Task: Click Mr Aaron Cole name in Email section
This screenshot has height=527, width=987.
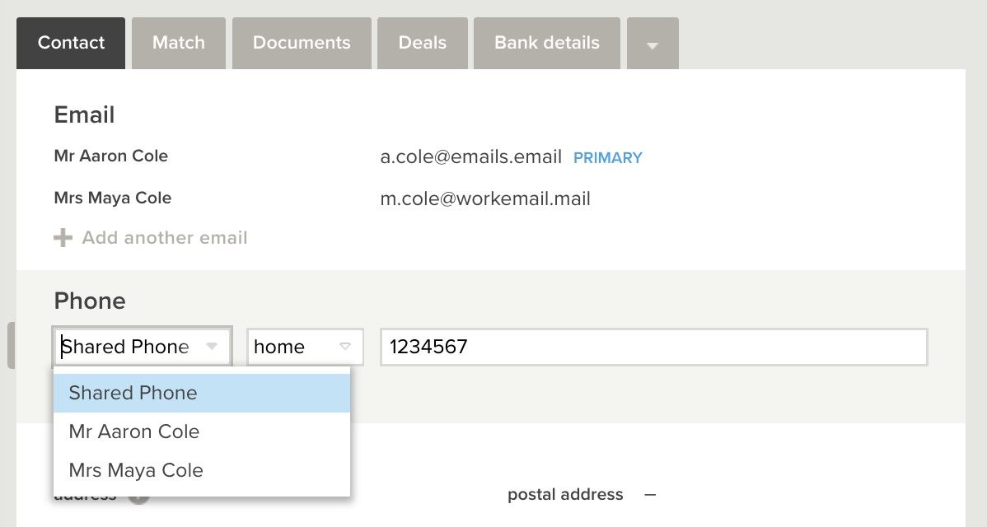Action: (x=110, y=156)
